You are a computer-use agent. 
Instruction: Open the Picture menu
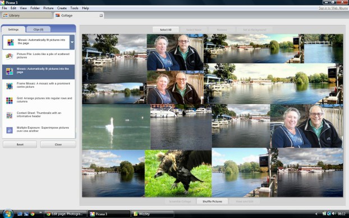[48, 8]
